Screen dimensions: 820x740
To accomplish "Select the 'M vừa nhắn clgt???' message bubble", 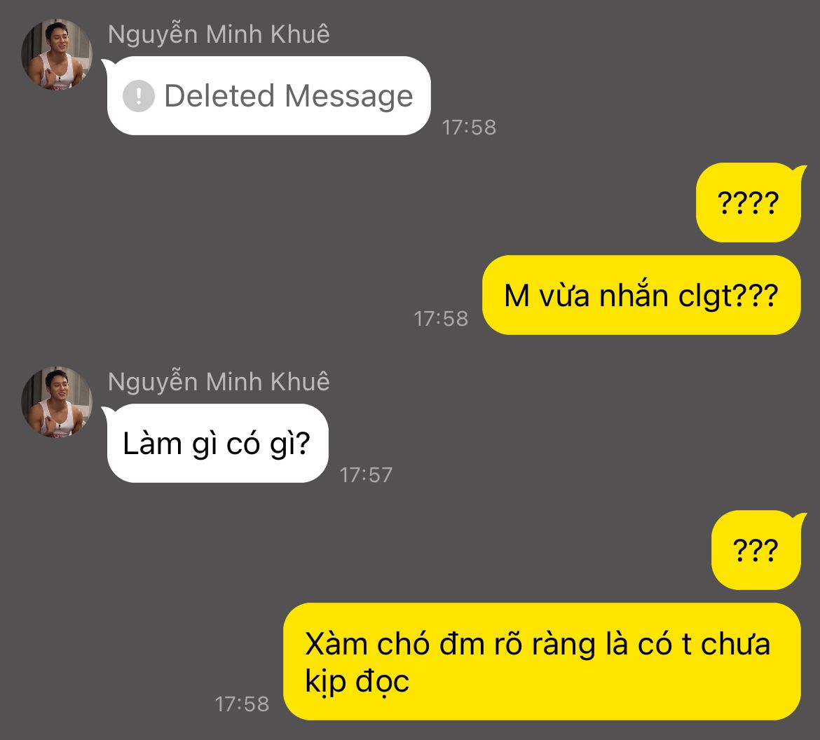I will point(641,295).
